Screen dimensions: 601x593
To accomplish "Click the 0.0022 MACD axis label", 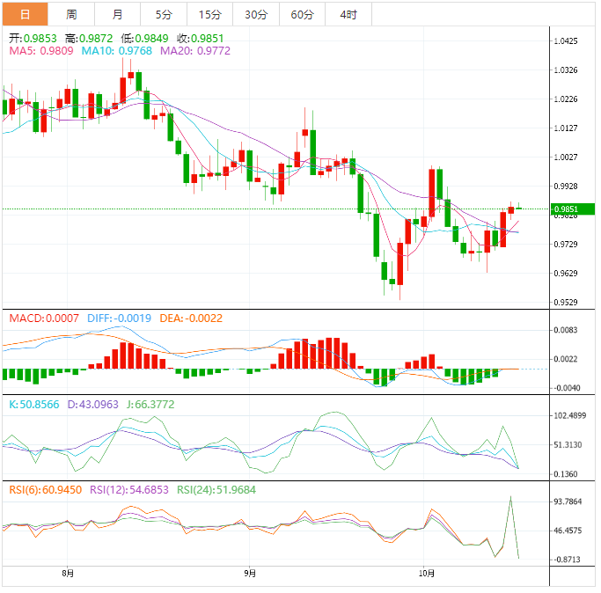I will click(x=566, y=359).
